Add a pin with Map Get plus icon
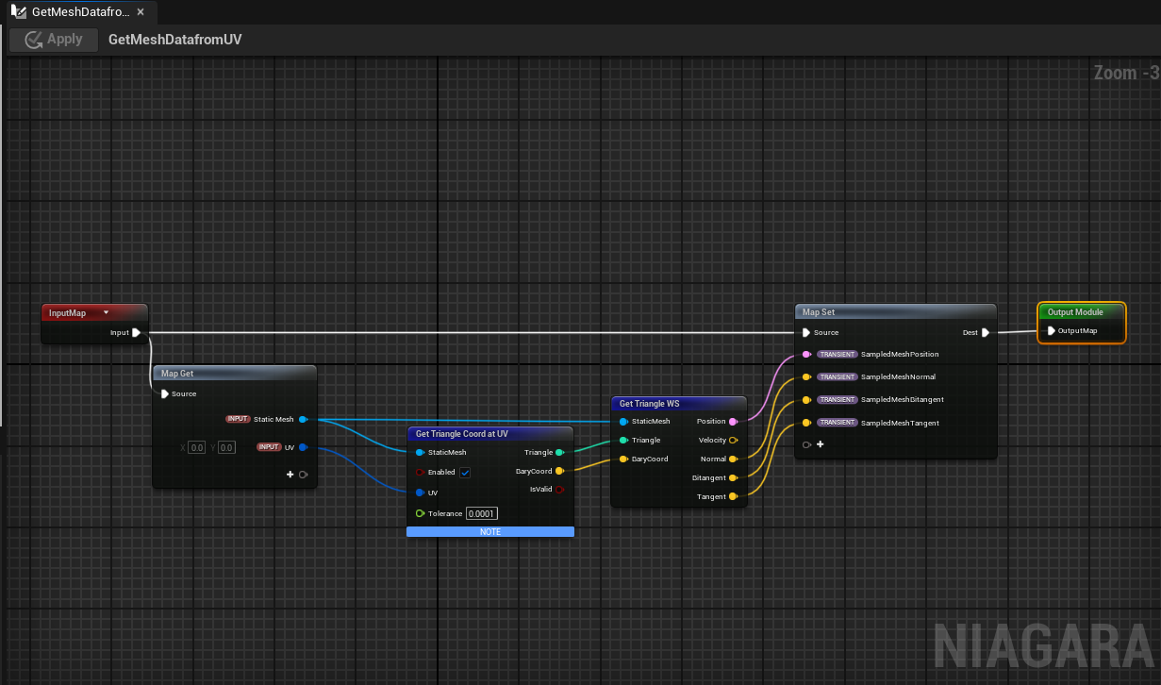The height and width of the screenshot is (685, 1161). point(290,475)
